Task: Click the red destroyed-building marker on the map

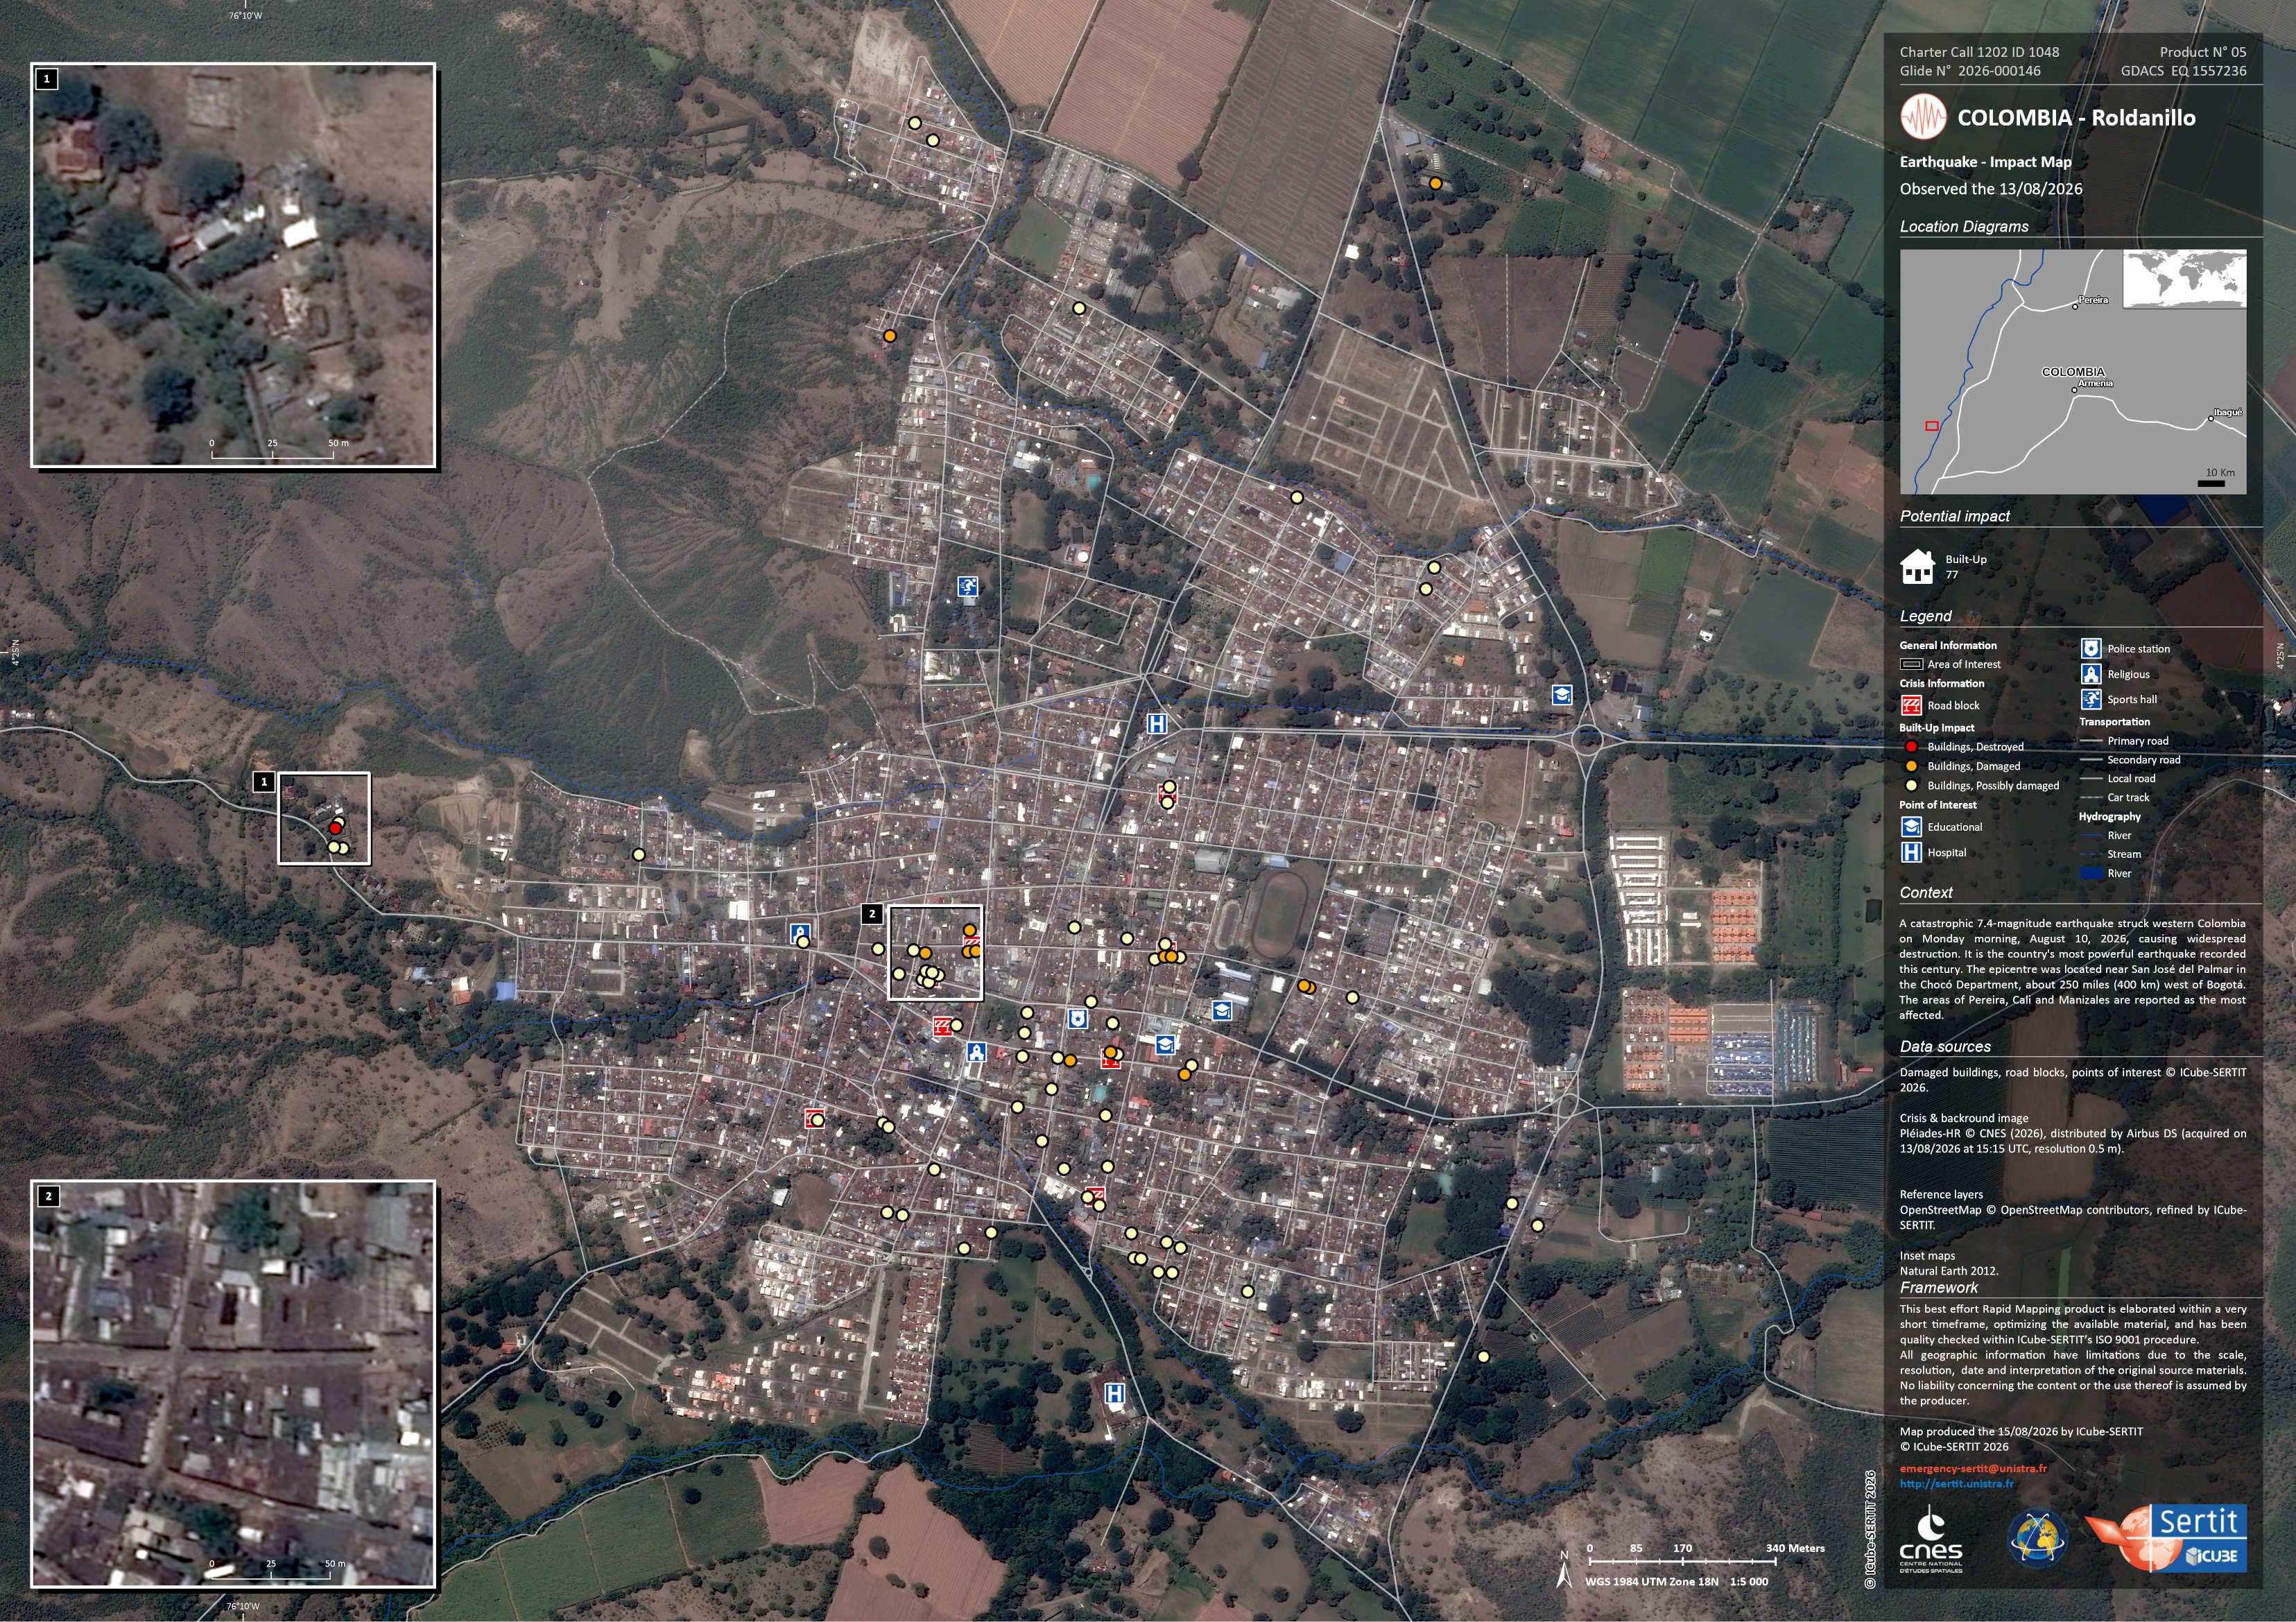Action: coord(335,828)
